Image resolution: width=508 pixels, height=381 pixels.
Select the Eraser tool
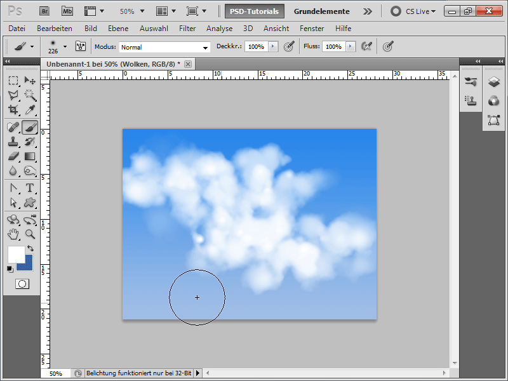pos(13,156)
